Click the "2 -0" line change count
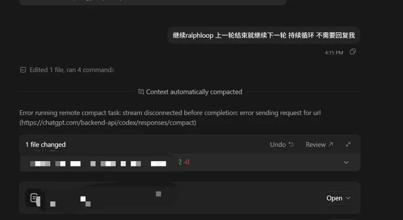The height and width of the screenshot is (220, 403). point(184,162)
